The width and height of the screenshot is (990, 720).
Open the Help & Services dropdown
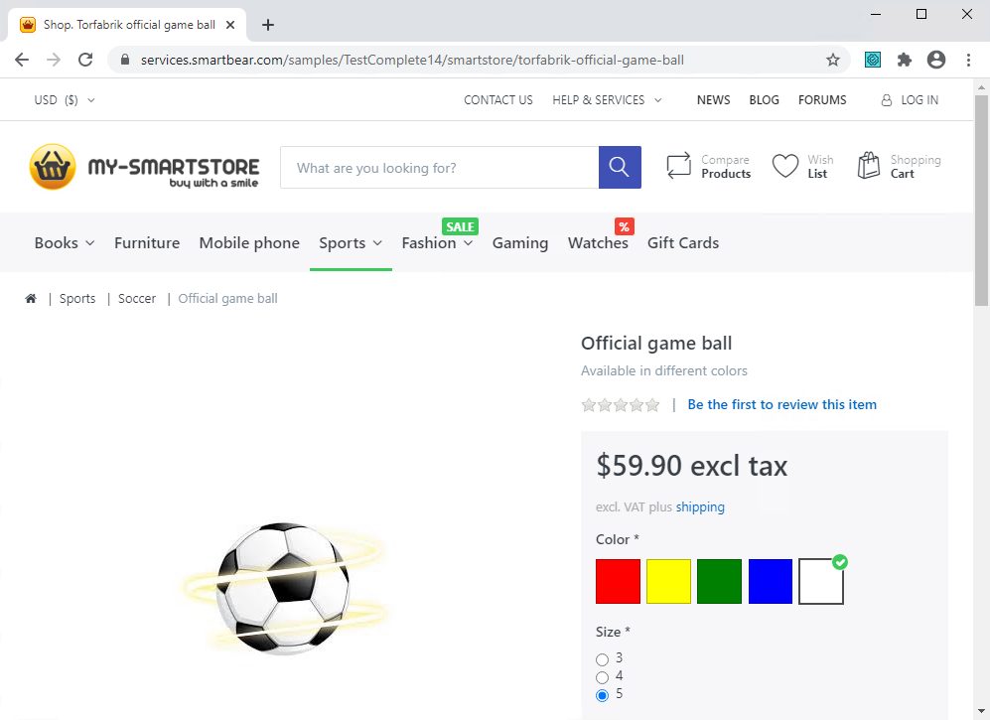pos(607,99)
